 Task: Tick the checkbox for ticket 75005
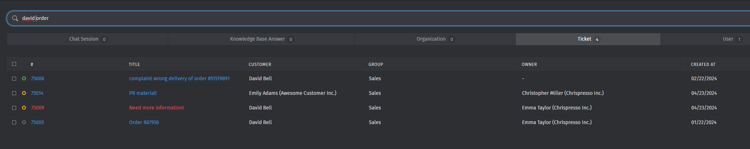tap(14, 122)
